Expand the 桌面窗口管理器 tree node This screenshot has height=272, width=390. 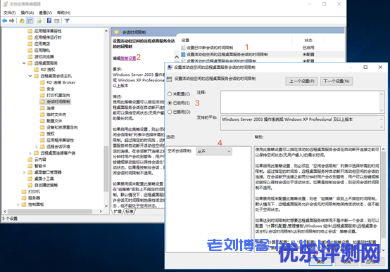tap(24, 172)
